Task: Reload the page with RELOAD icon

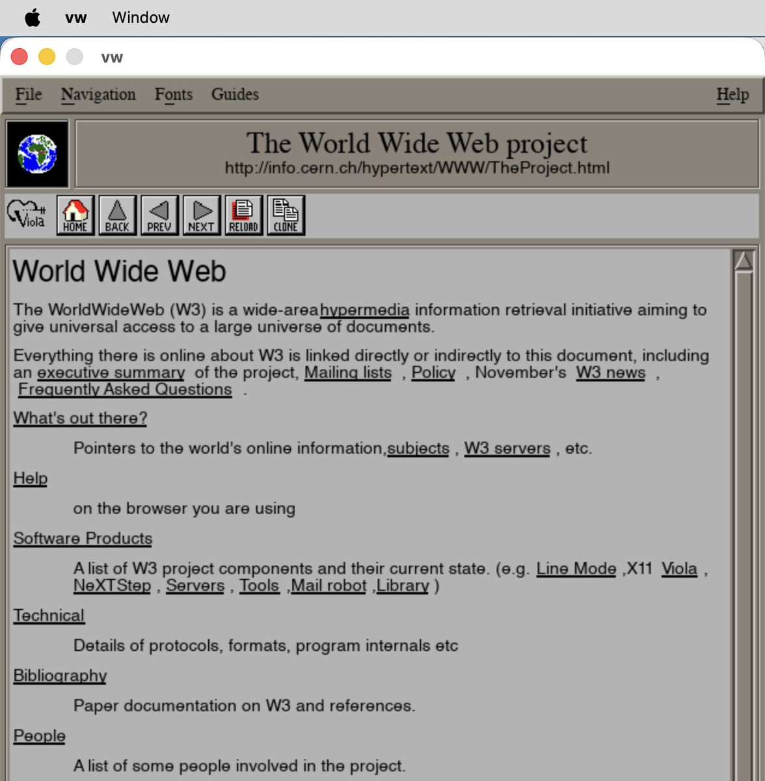Action: click(244, 215)
